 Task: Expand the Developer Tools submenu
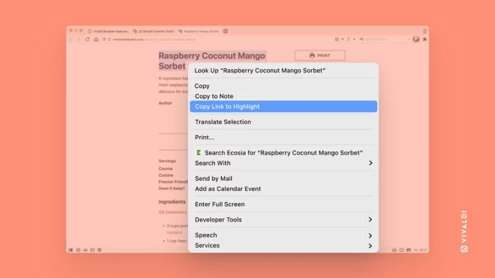(370, 220)
